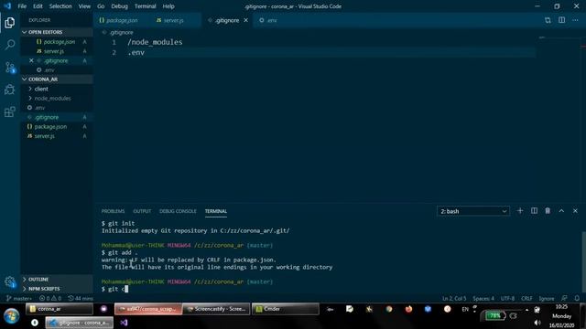The width and height of the screenshot is (586, 329).
Task: Open editor More Actions ellipsis
Action: coord(575,20)
